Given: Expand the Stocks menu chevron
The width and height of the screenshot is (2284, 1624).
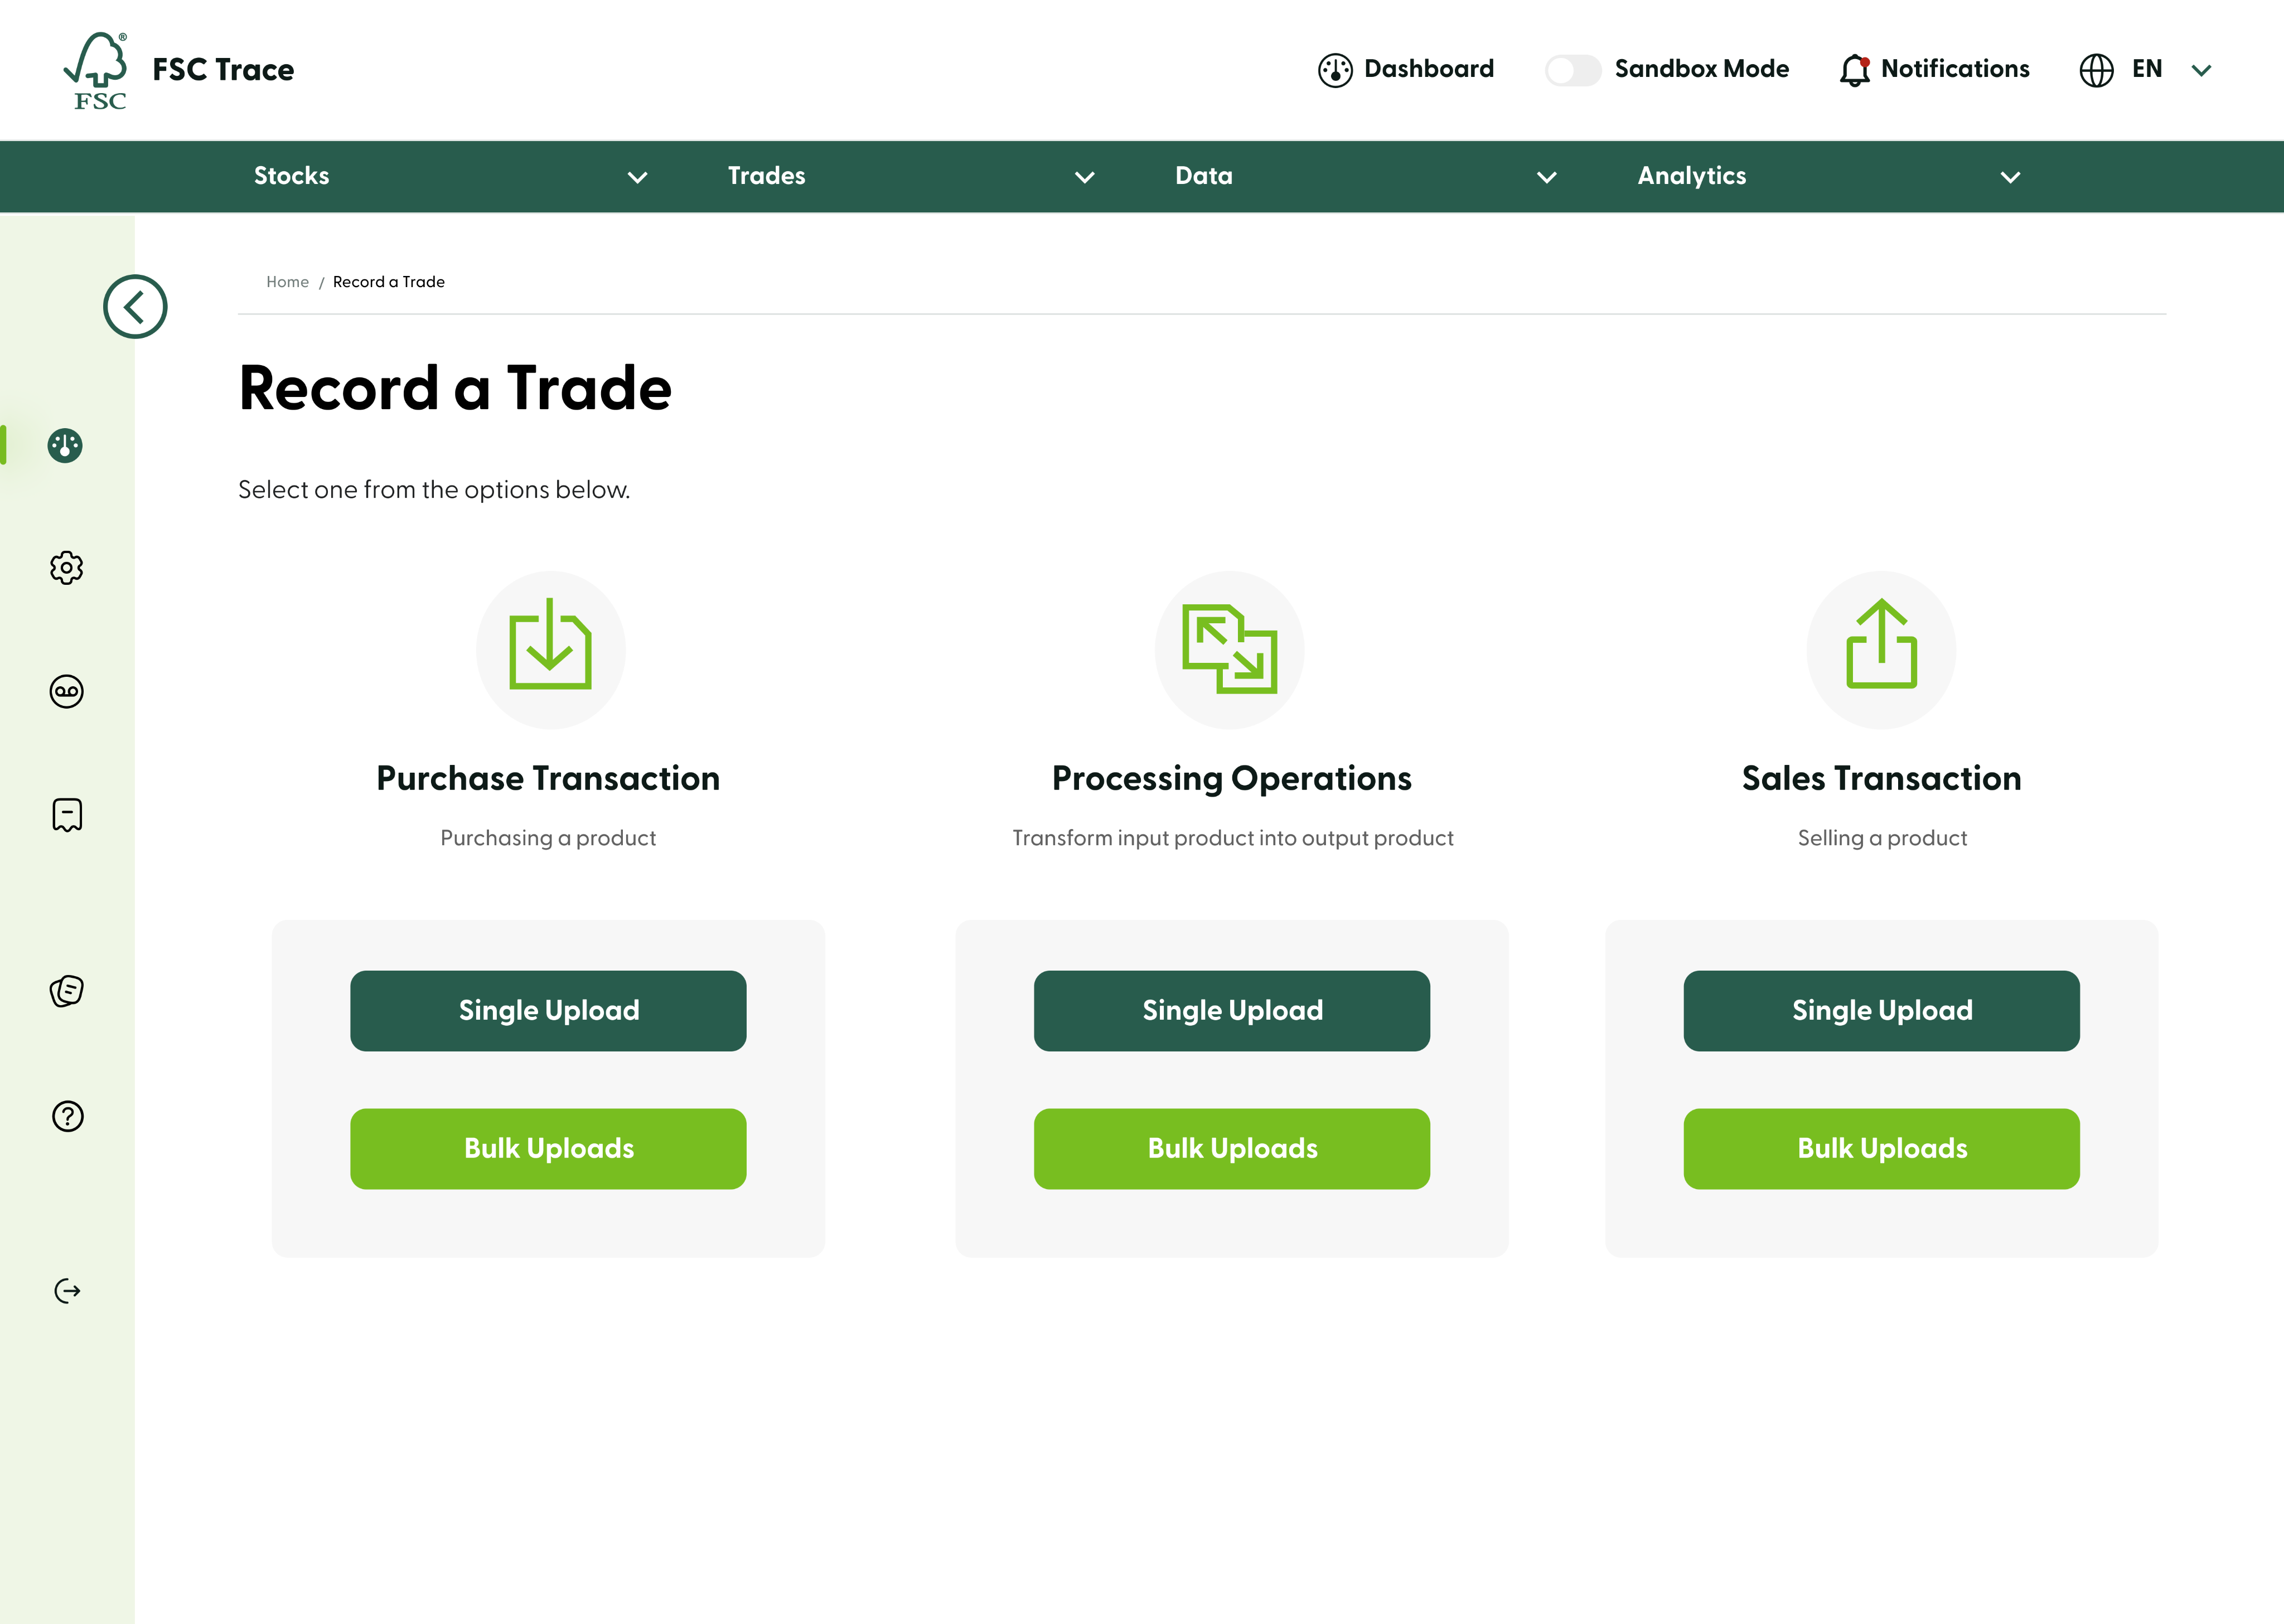Looking at the screenshot, I should coord(637,177).
